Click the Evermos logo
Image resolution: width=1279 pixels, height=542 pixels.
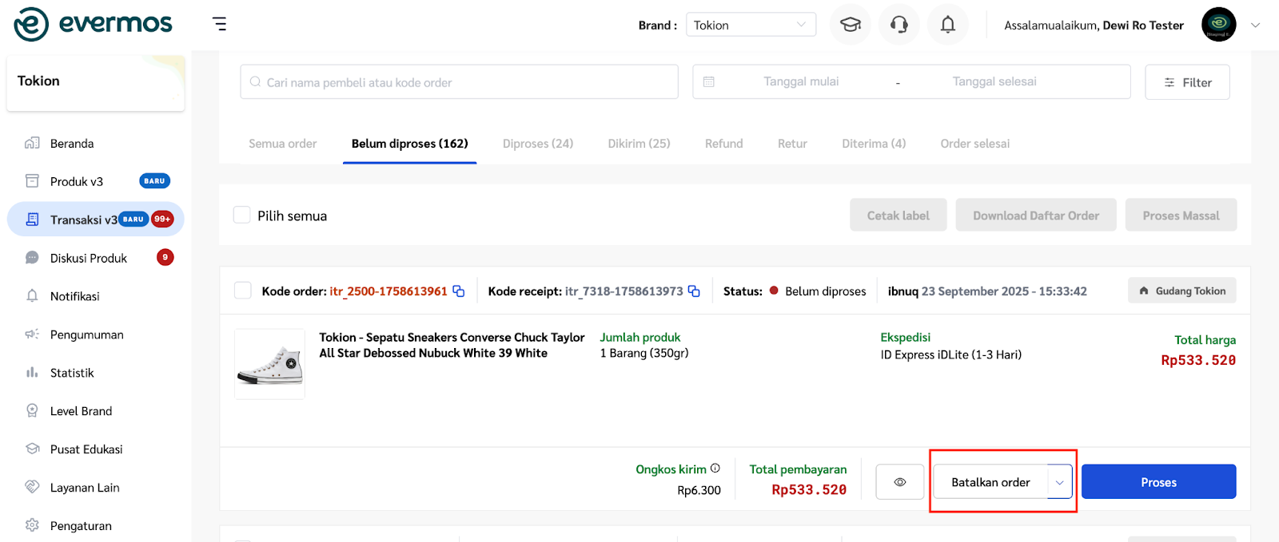coord(93,24)
